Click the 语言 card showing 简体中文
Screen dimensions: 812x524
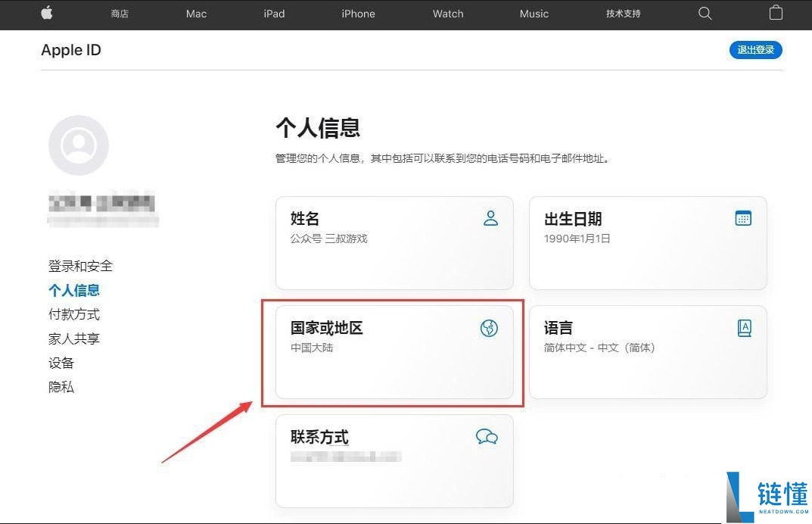pos(648,352)
